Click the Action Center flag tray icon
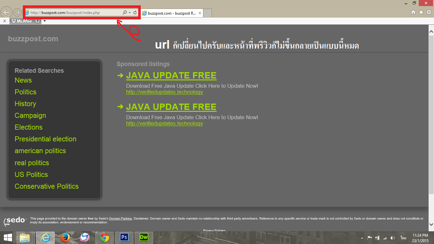The image size is (434, 244). click(370, 238)
